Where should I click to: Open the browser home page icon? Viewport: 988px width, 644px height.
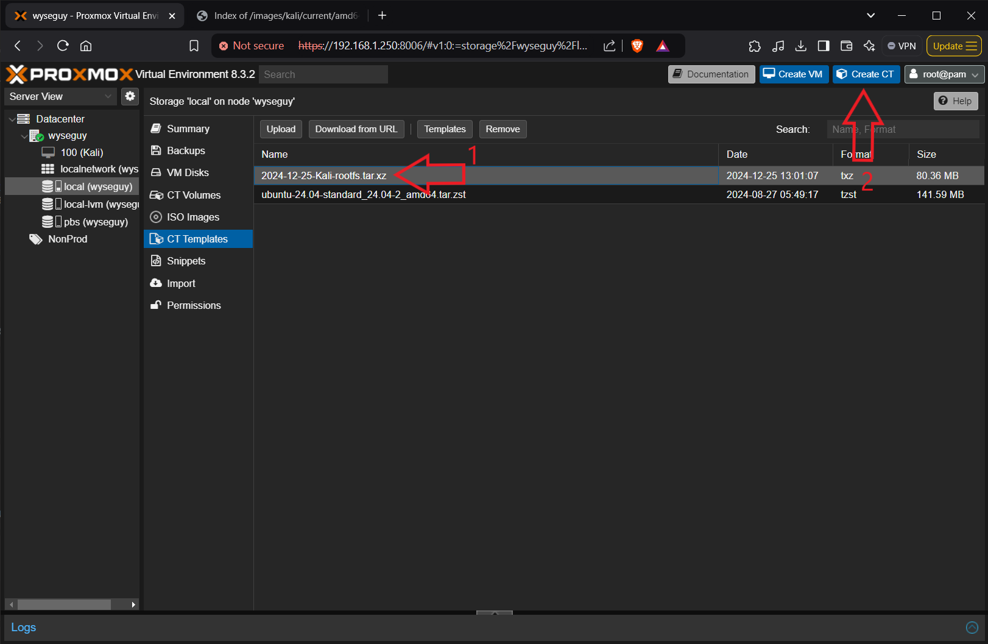tap(86, 46)
